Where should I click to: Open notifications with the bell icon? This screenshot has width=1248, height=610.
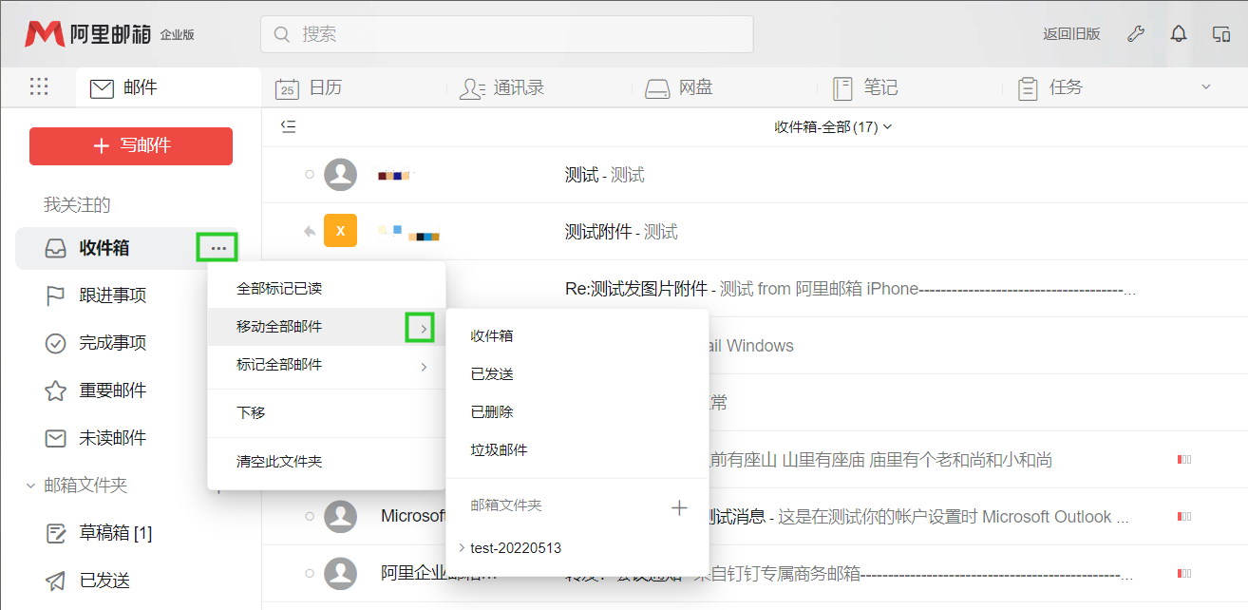[1179, 33]
